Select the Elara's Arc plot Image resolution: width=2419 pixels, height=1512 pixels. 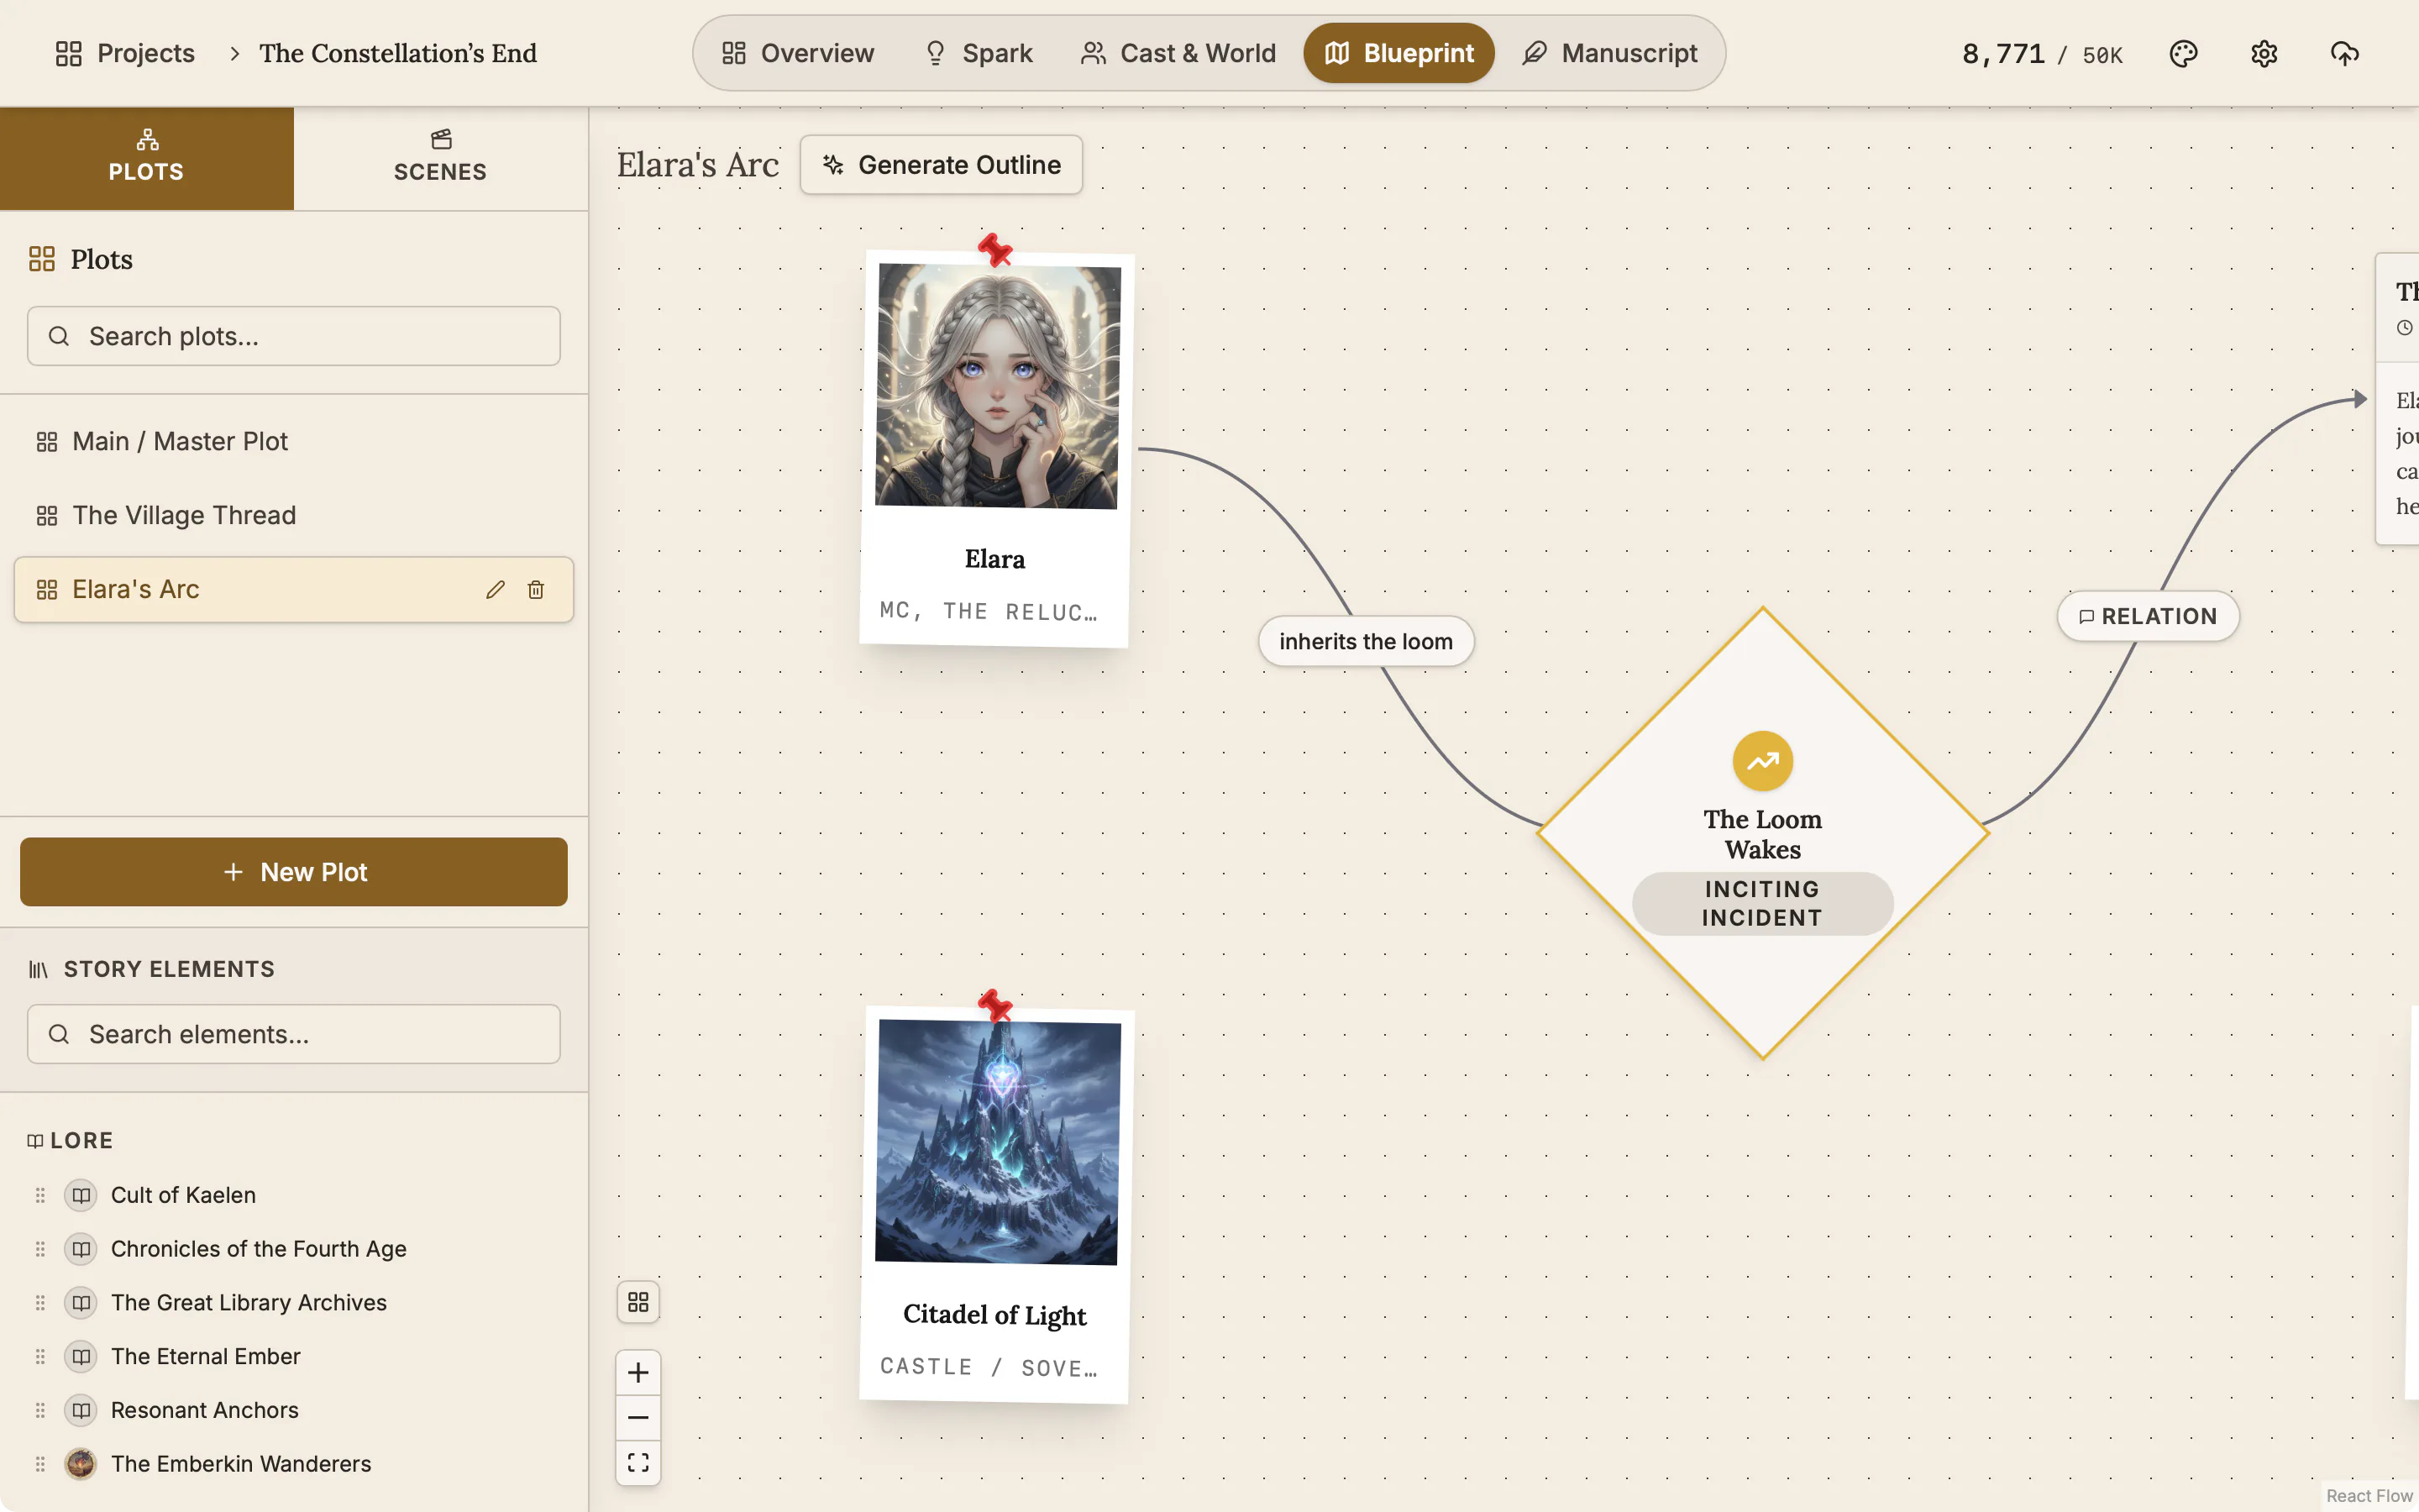(294, 590)
